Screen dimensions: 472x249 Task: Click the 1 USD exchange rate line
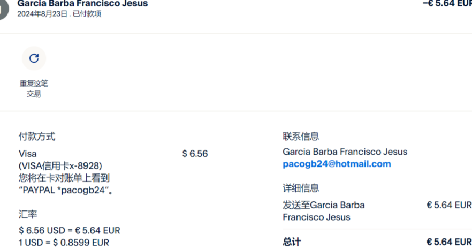(64, 242)
